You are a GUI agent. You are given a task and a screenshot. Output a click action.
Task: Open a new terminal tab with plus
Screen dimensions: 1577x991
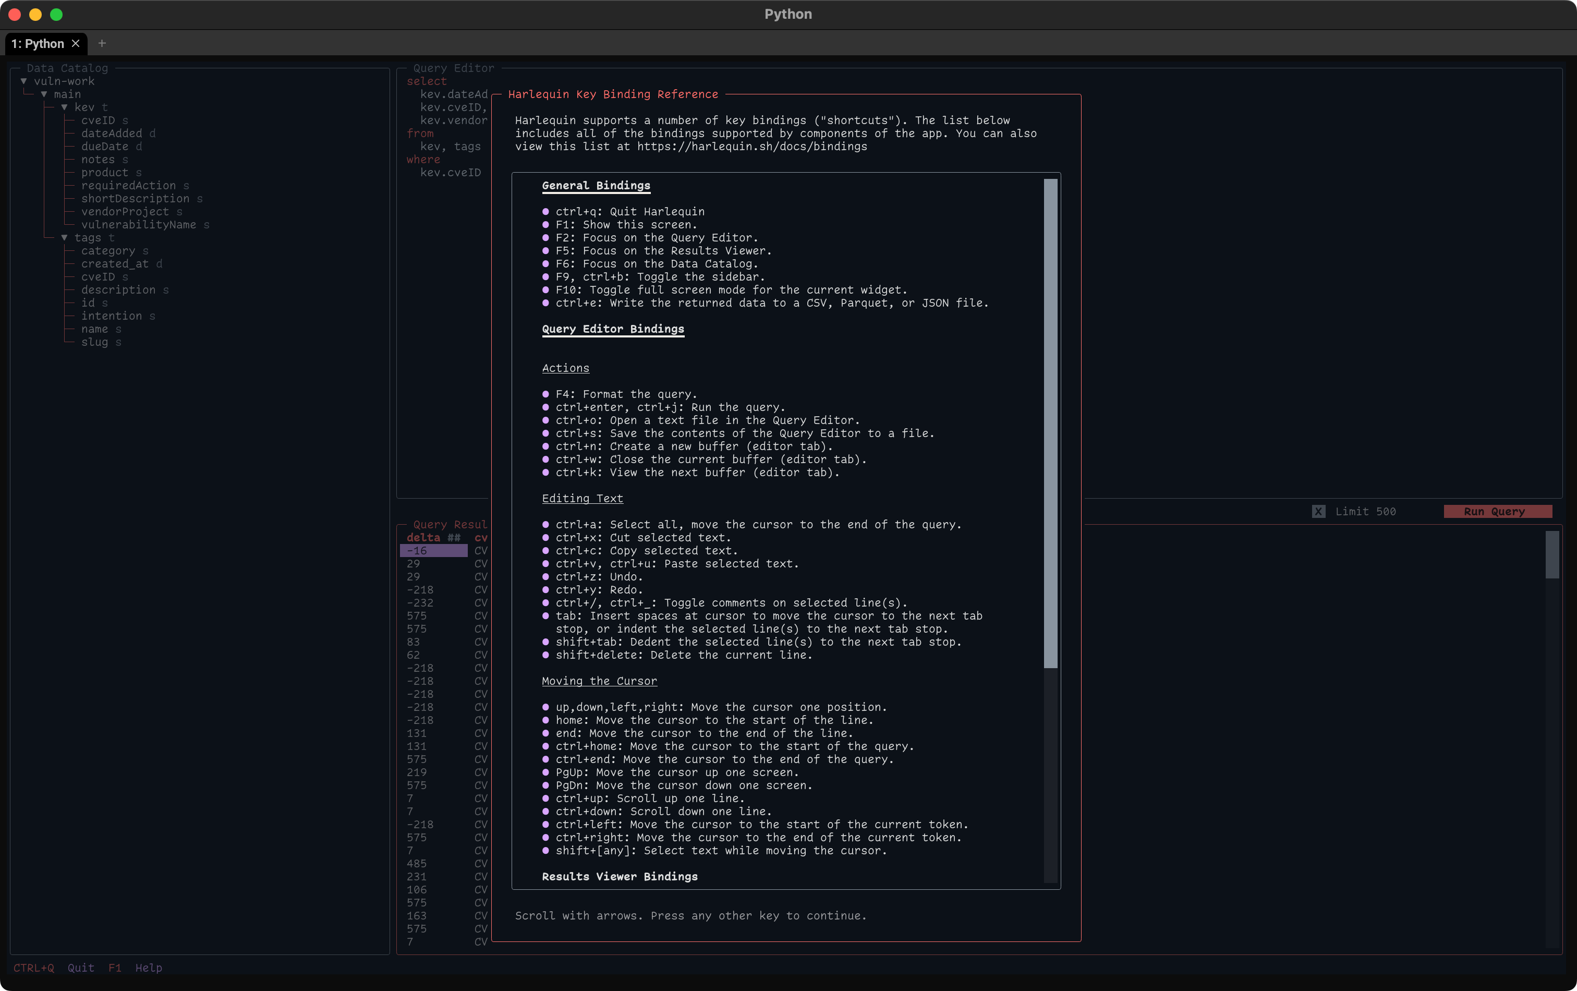tap(102, 43)
